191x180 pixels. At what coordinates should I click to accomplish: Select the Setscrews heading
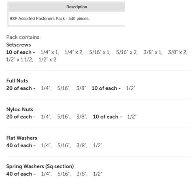[x=19, y=44]
